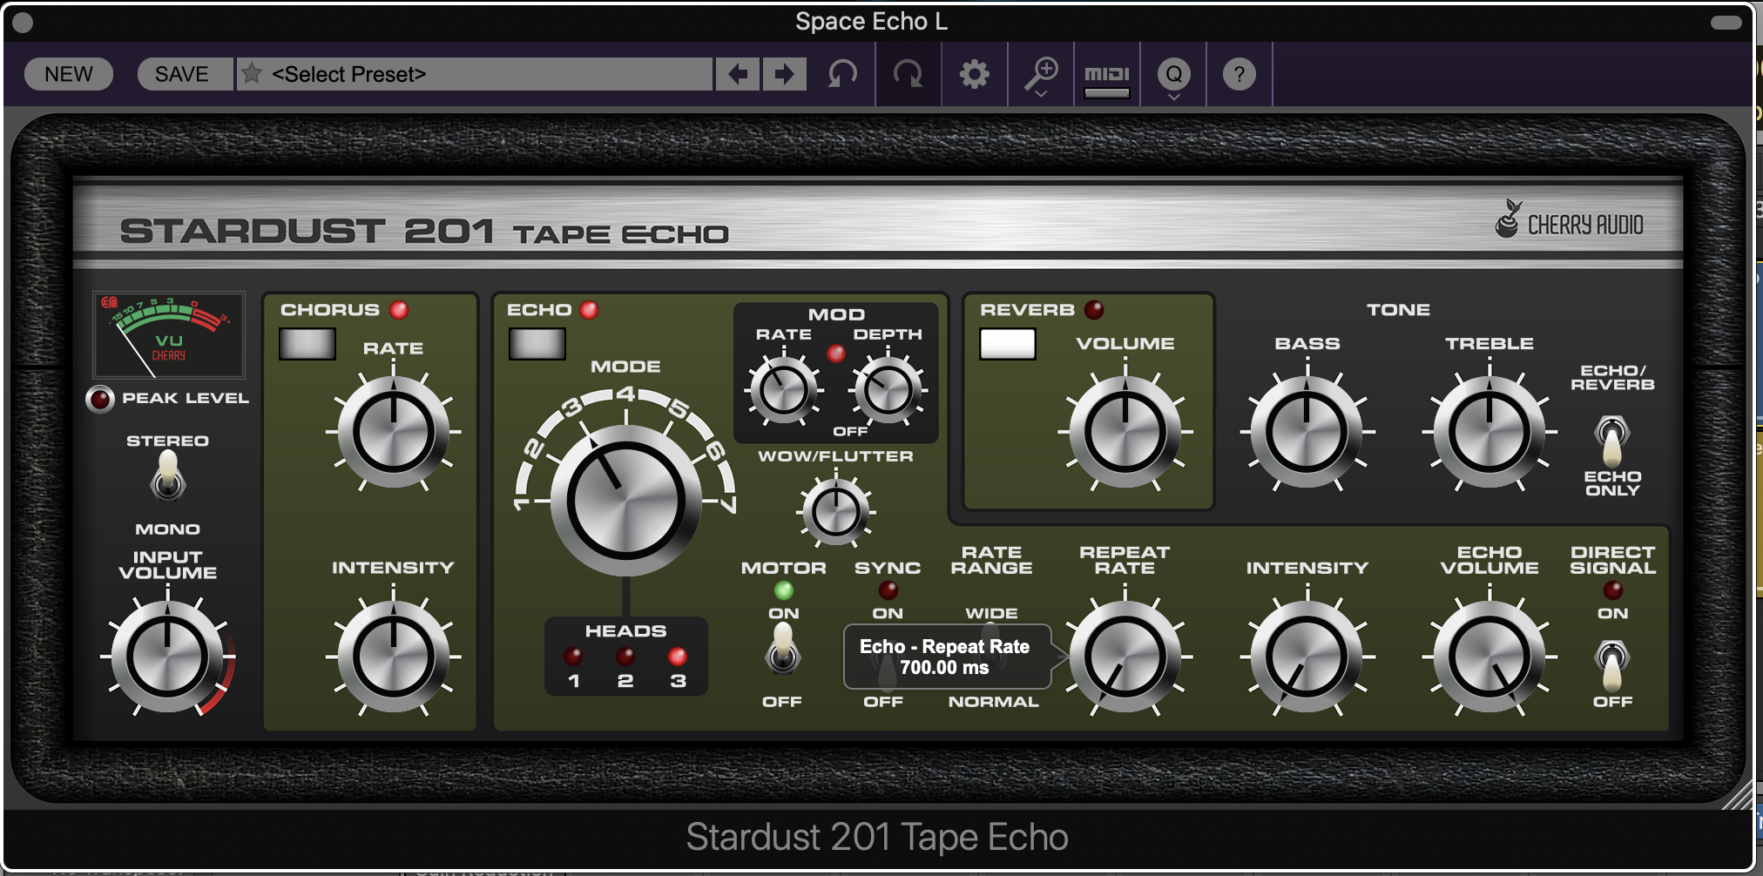The height and width of the screenshot is (876, 1763).
Task: Toggle the Reverb on/off button
Action: (1008, 343)
